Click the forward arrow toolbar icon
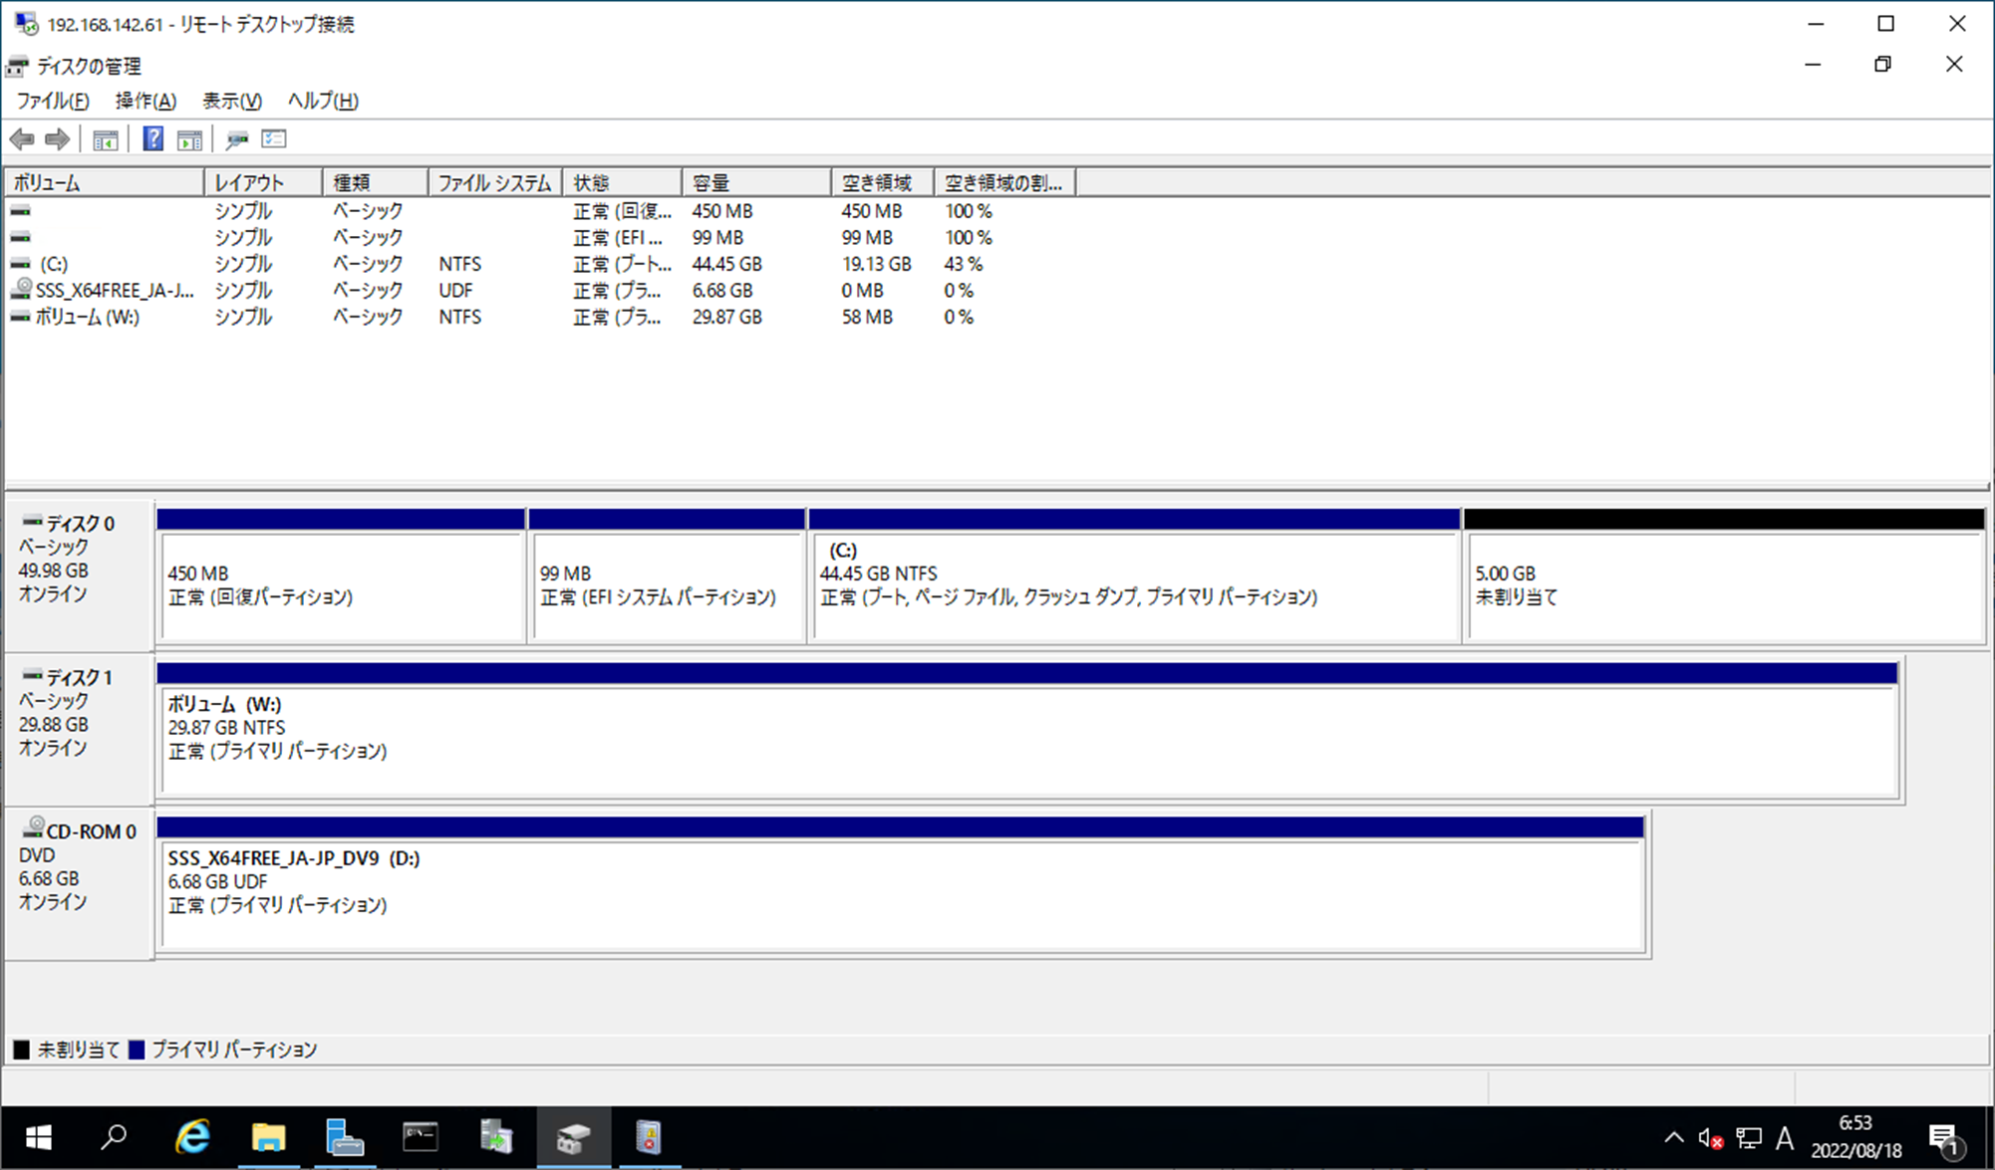The width and height of the screenshot is (1995, 1170). [58, 139]
